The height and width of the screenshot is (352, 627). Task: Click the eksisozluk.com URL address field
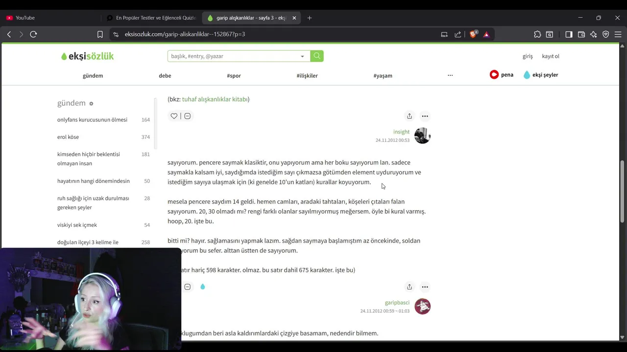(x=185, y=34)
